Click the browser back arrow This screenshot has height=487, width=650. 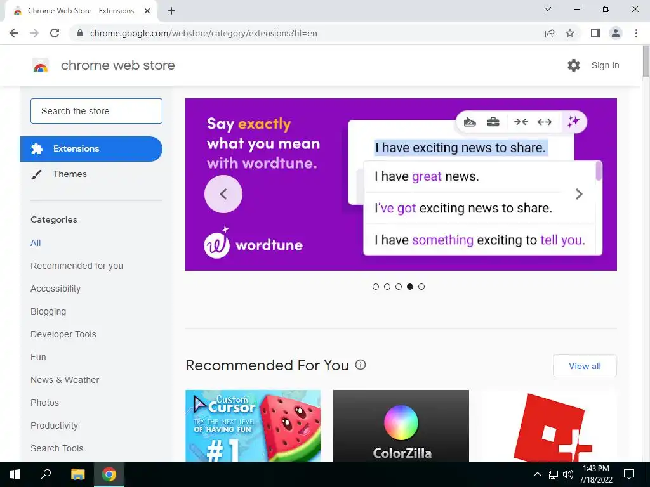(14, 33)
